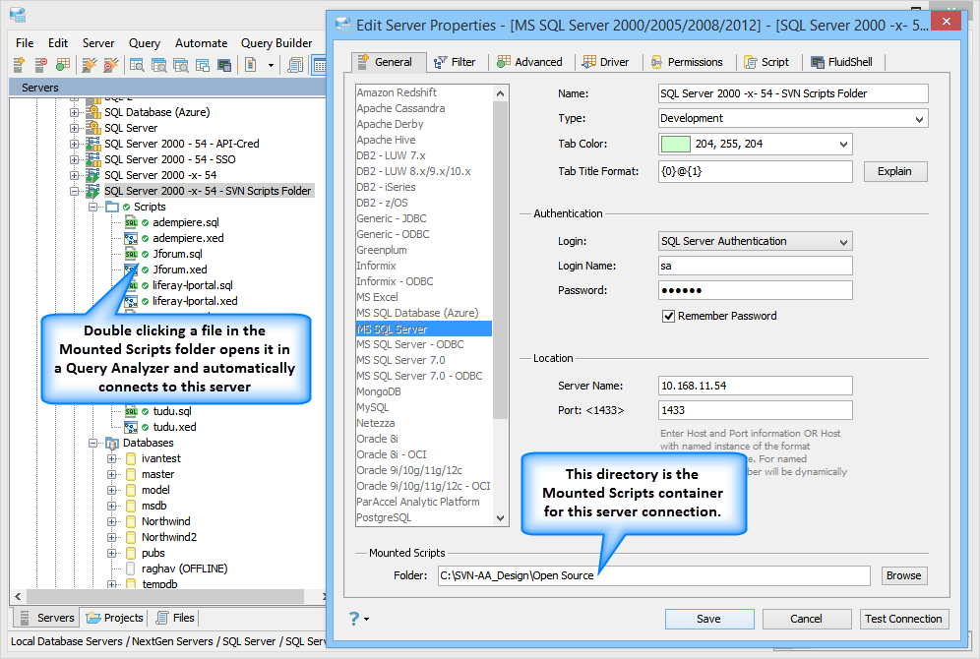Select the General tab
The width and height of the screenshot is (980, 659).
(x=389, y=62)
